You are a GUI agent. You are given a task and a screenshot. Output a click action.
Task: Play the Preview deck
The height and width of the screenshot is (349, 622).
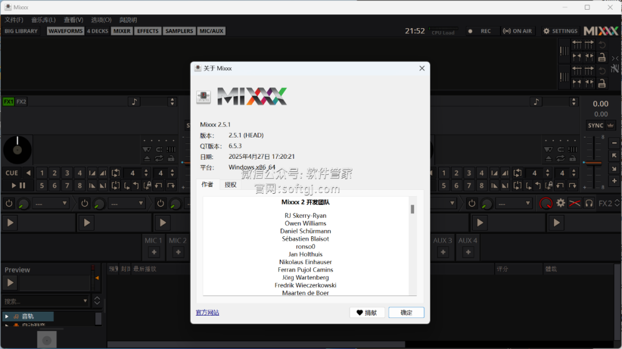point(10,283)
